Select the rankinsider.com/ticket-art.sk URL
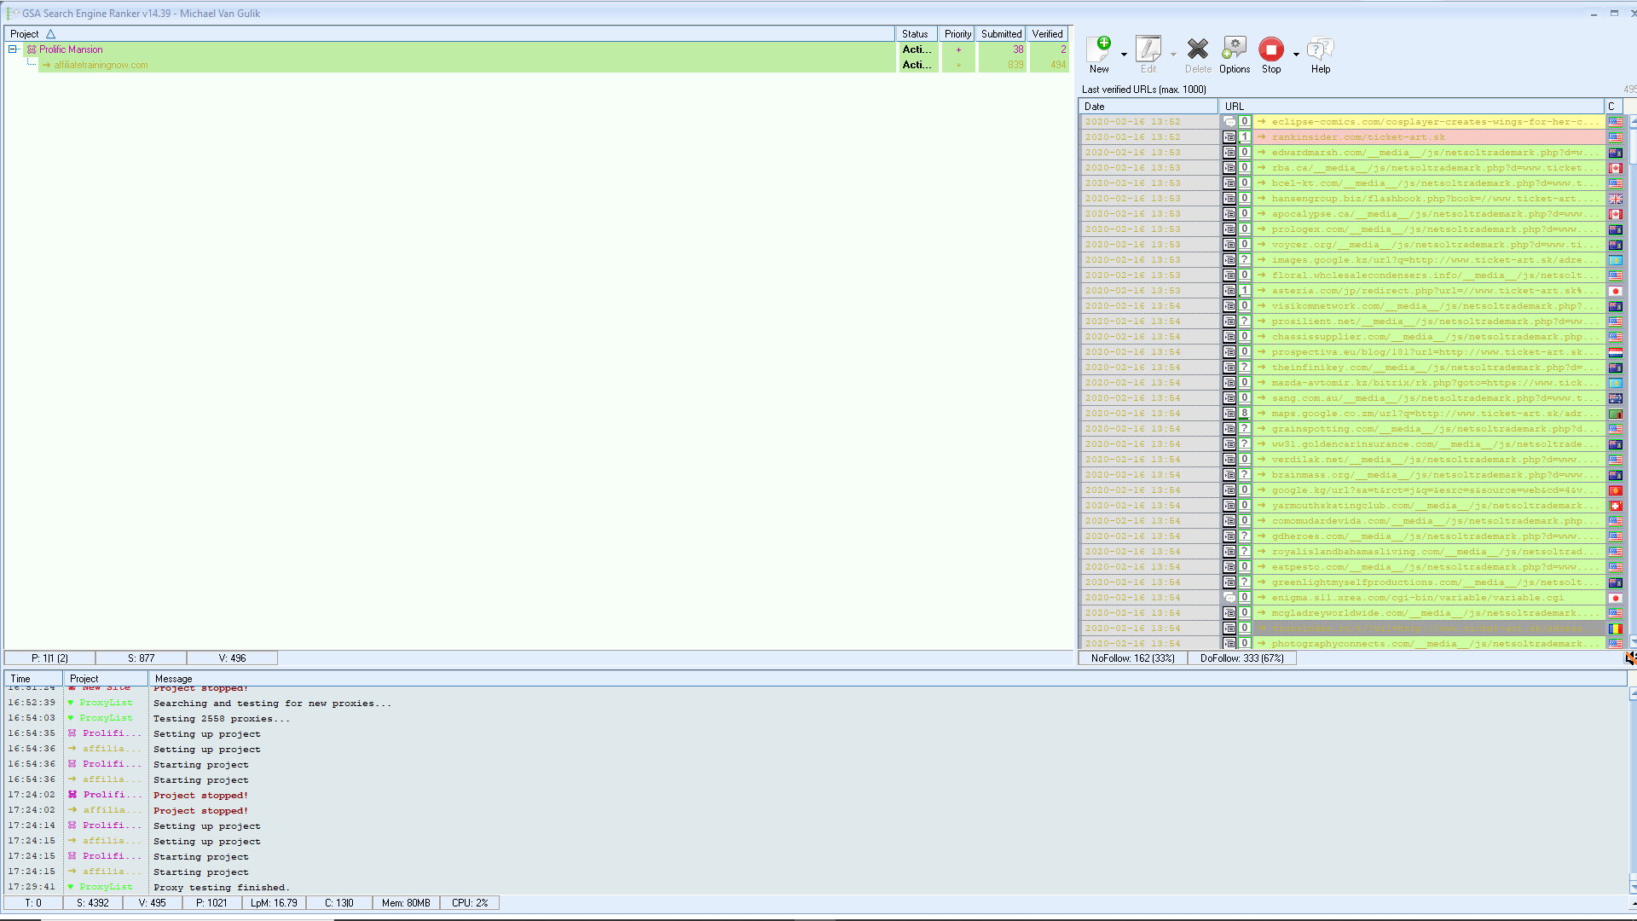The height and width of the screenshot is (921, 1637). (x=1358, y=137)
